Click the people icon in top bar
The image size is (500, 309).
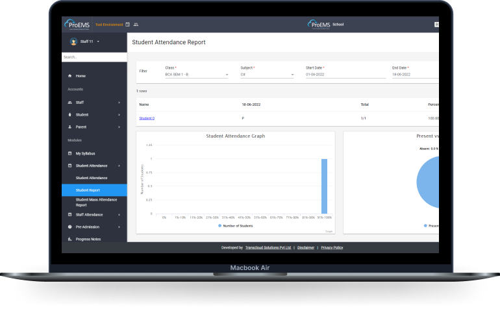pyautogui.click(x=136, y=25)
